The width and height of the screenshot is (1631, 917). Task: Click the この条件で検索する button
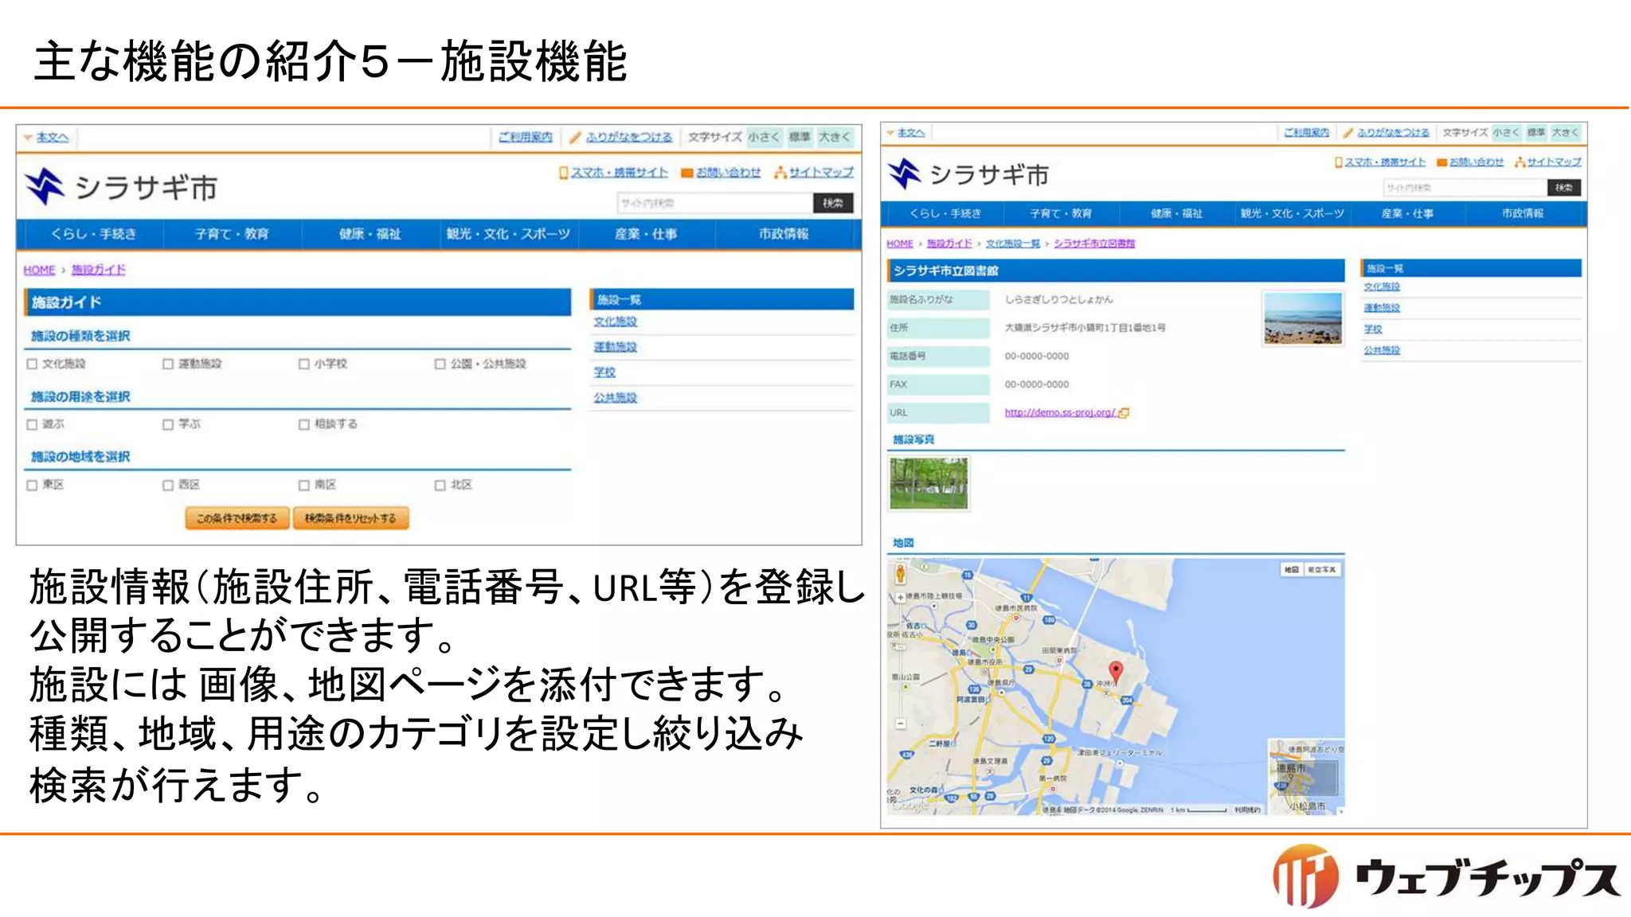237,518
